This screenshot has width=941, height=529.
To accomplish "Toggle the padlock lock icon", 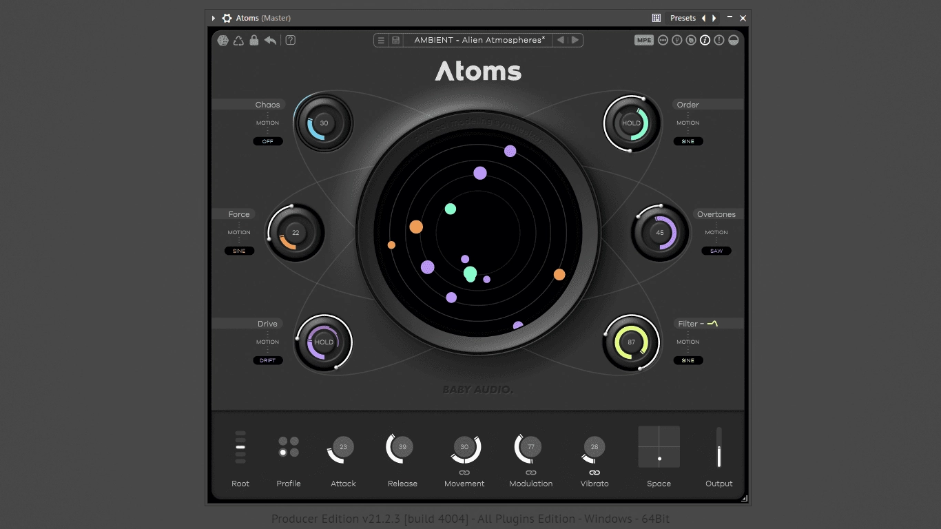I will click(x=254, y=40).
